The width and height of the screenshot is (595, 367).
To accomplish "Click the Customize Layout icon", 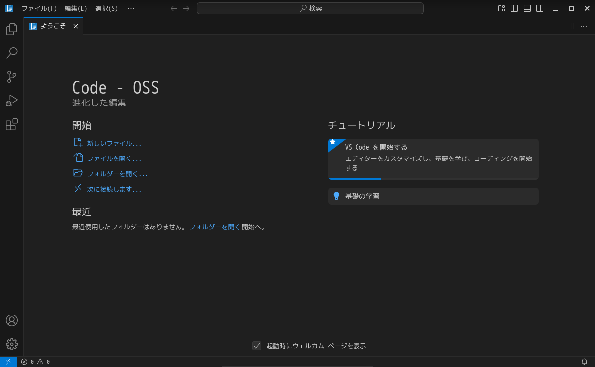I will [x=501, y=8].
